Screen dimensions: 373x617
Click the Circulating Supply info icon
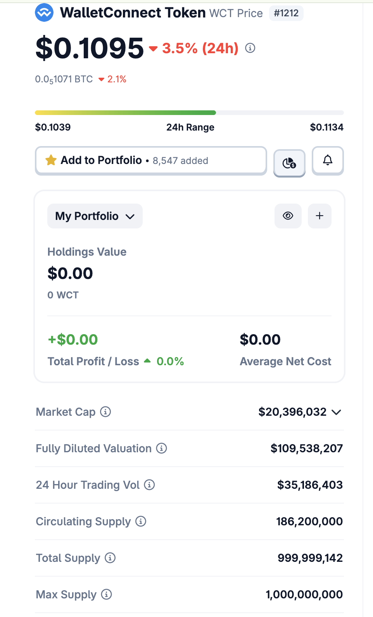click(141, 521)
